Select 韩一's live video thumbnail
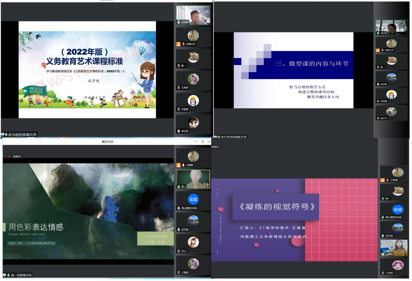 click(193, 179)
